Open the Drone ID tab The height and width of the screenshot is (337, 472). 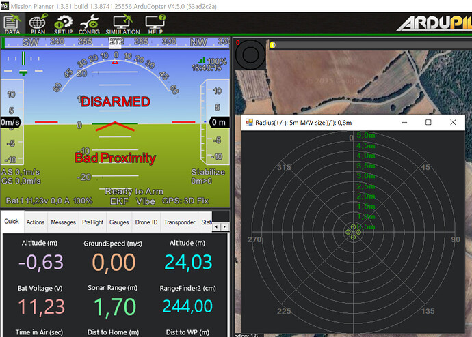(146, 222)
